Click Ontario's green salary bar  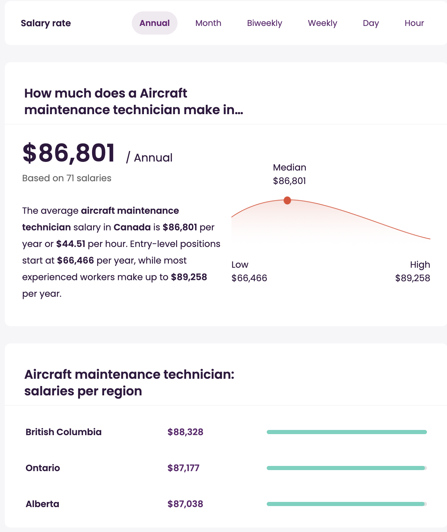pyautogui.click(x=346, y=468)
